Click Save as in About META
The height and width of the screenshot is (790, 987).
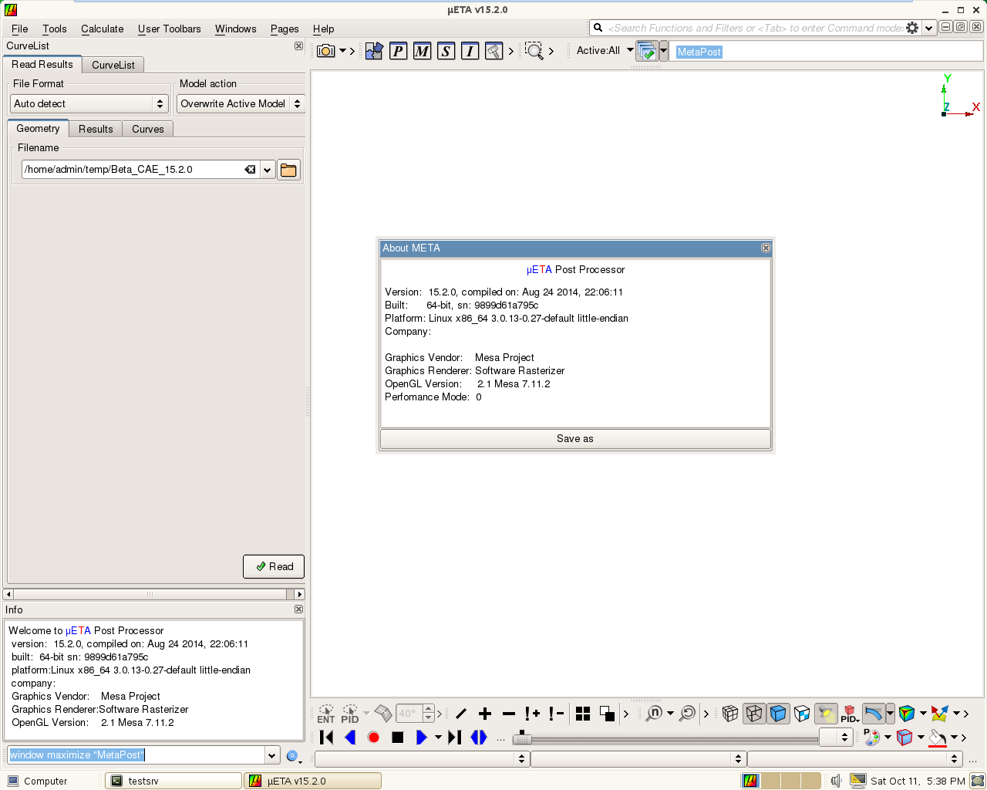pos(575,438)
